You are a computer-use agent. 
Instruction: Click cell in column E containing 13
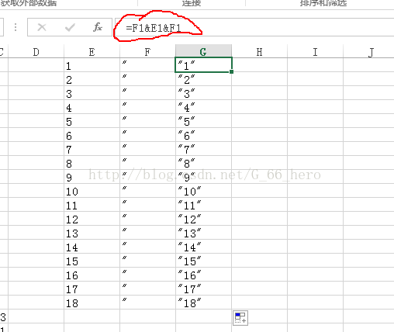92,233
